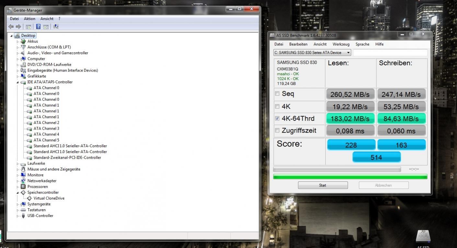Viewport: 457px width, 248px height.
Task: Click the firmware text CXM03B1Q
Action: [288, 69]
